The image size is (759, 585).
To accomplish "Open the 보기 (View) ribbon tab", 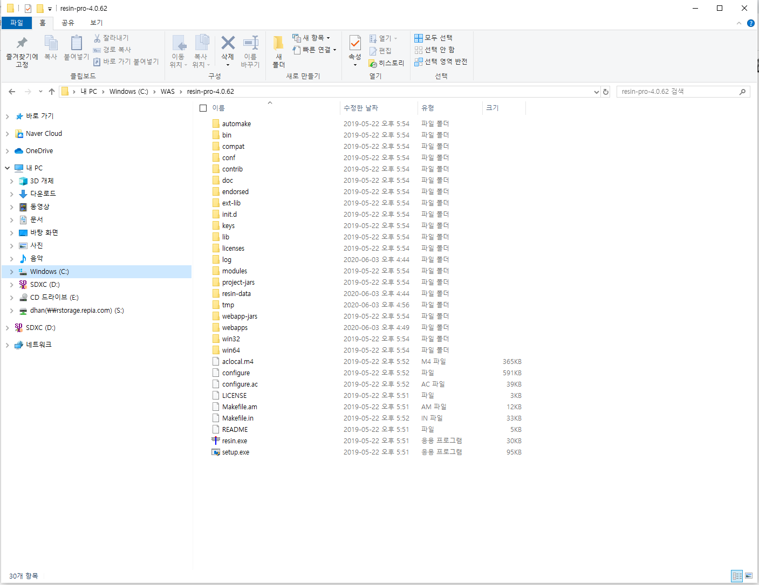I will coord(96,23).
